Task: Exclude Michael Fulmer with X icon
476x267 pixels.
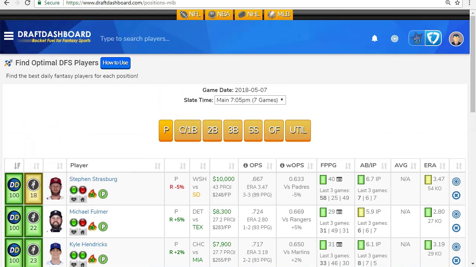Action: [x=456, y=228]
